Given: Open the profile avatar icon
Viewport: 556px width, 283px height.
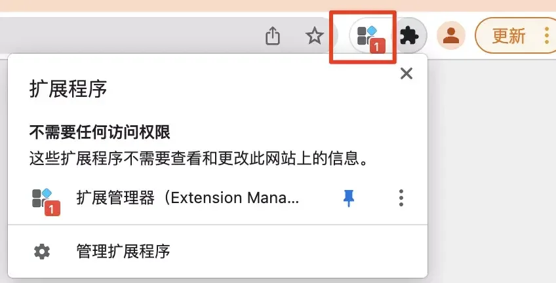Looking at the screenshot, I should pyautogui.click(x=450, y=35).
